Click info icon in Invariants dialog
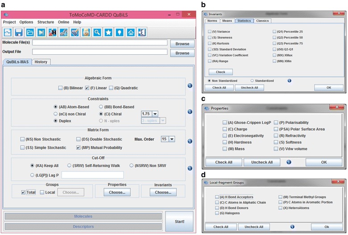348x235 pixels. [290, 81]
